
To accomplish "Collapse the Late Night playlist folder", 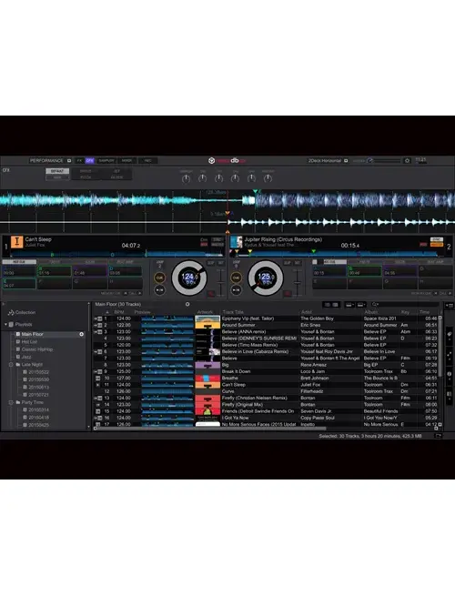I will 11,365.
